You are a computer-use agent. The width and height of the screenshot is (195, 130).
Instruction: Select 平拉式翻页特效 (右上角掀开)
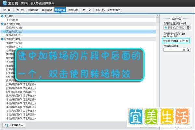[21, 115]
